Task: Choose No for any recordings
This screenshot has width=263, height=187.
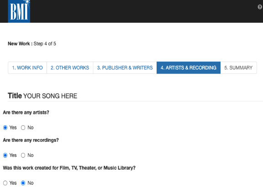Action: 23,155
